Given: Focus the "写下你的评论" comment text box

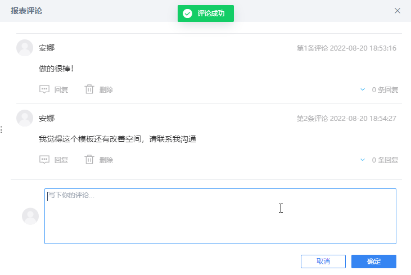Looking at the screenshot, I should tap(220, 217).
